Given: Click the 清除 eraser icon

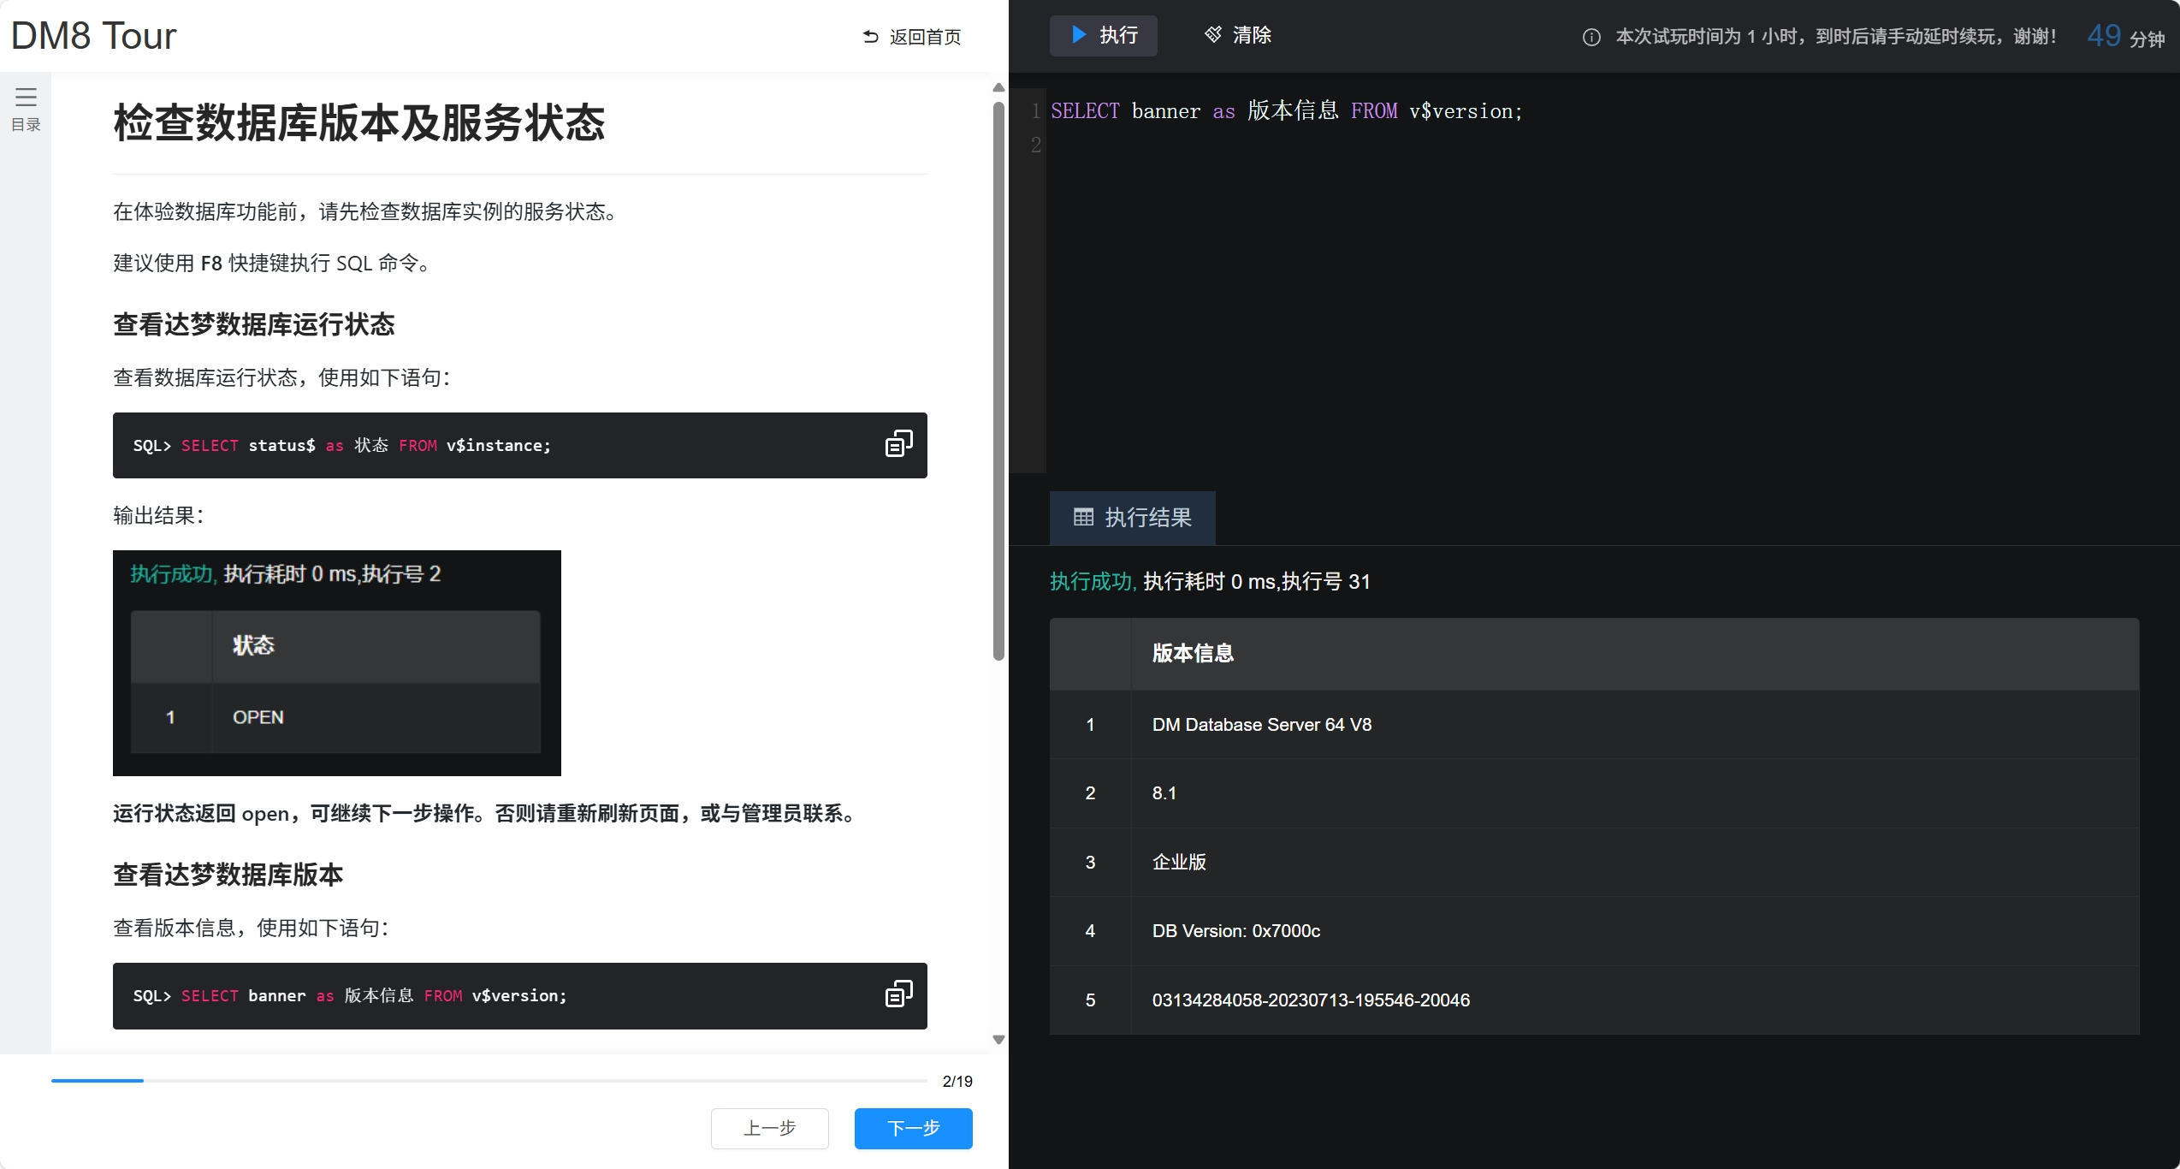Looking at the screenshot, I should tap(1212, 35).
